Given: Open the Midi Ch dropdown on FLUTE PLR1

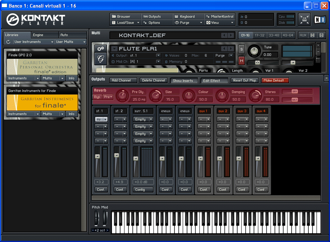Looking at the screenshot, I should (x=158, y=62).
